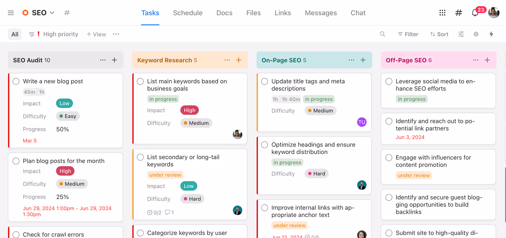Add a task to Off-Page SEO column
Viewport: 506px width, 238px height.
487,60
